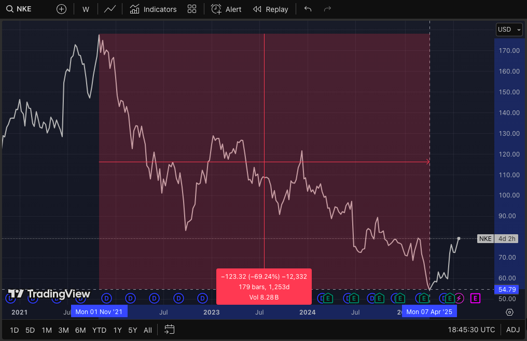Click the magenta E earnings marker
Viewport: 527px width, 341px height.
[475, 299]
